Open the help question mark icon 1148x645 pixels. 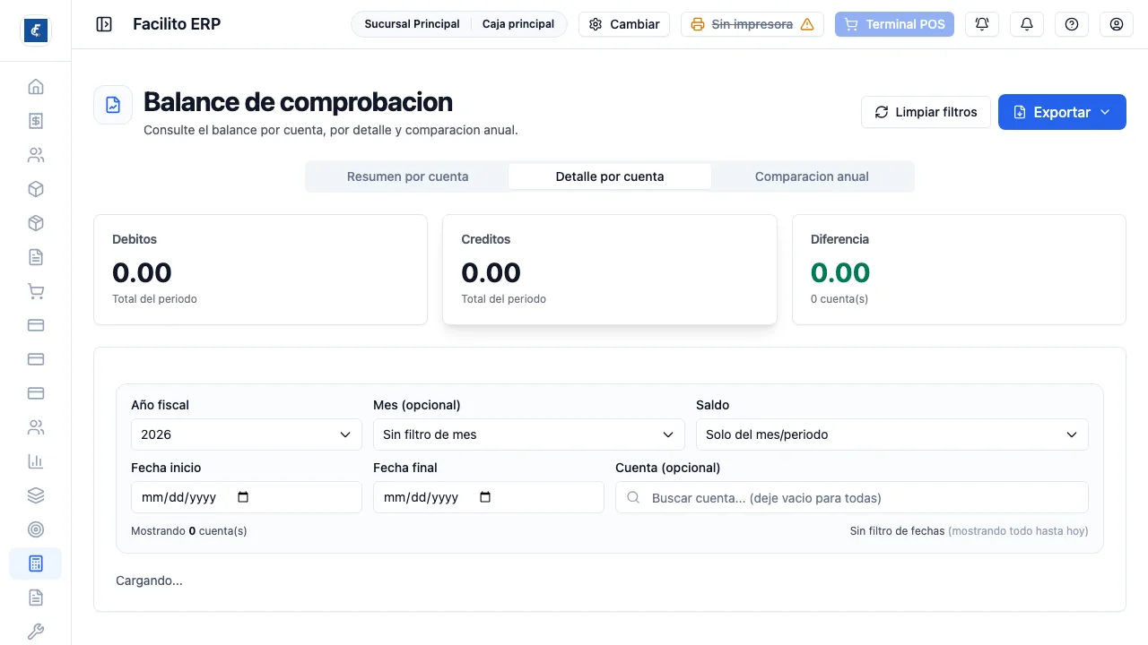click(1072, 24)
